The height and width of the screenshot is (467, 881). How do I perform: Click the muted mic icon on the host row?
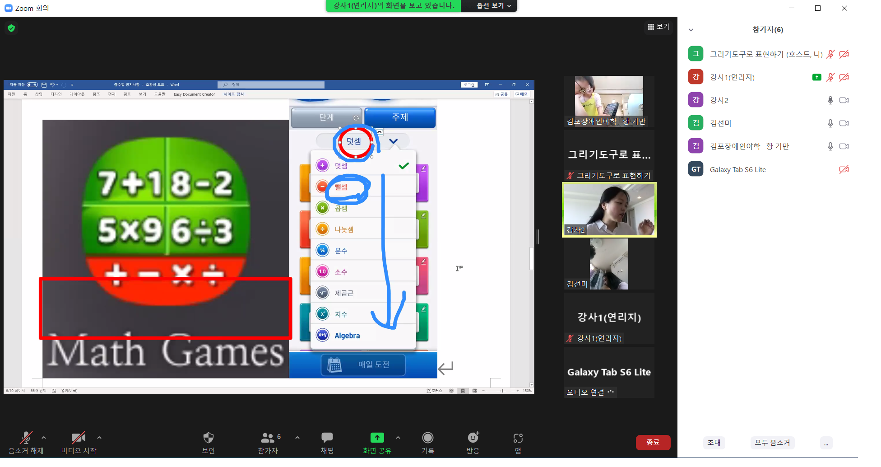click(830, 54)
